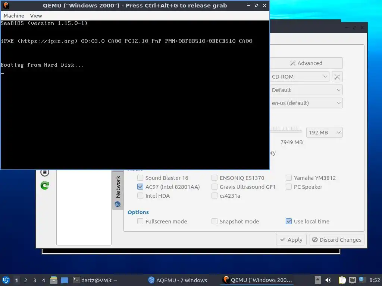Enable Sound Blaster 16 audio card

[140, 178]
